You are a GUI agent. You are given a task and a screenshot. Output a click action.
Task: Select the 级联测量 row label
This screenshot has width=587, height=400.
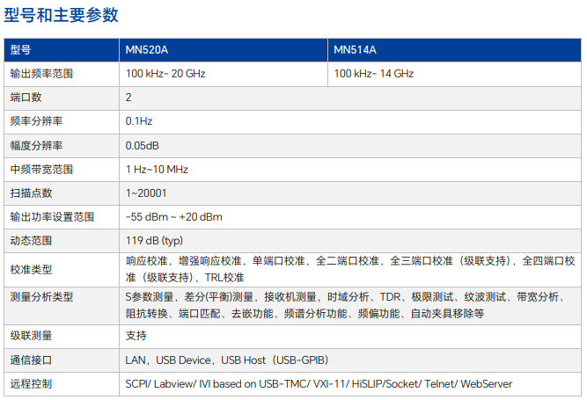(31, 336)
